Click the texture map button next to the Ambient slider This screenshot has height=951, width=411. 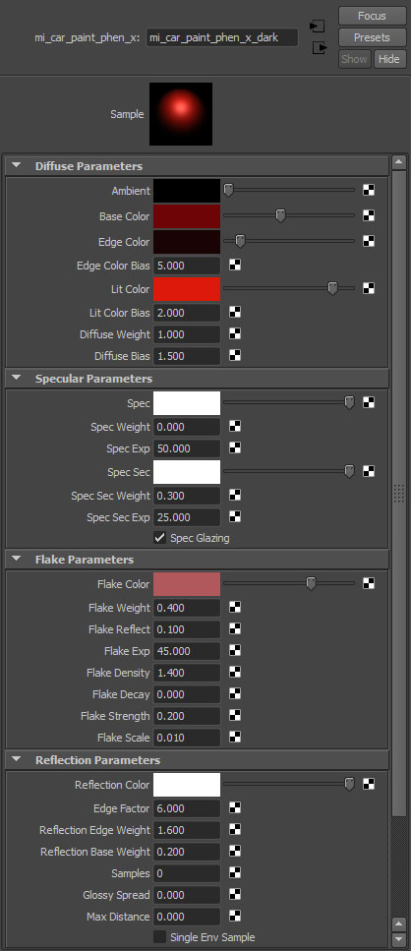pos(369,191)
